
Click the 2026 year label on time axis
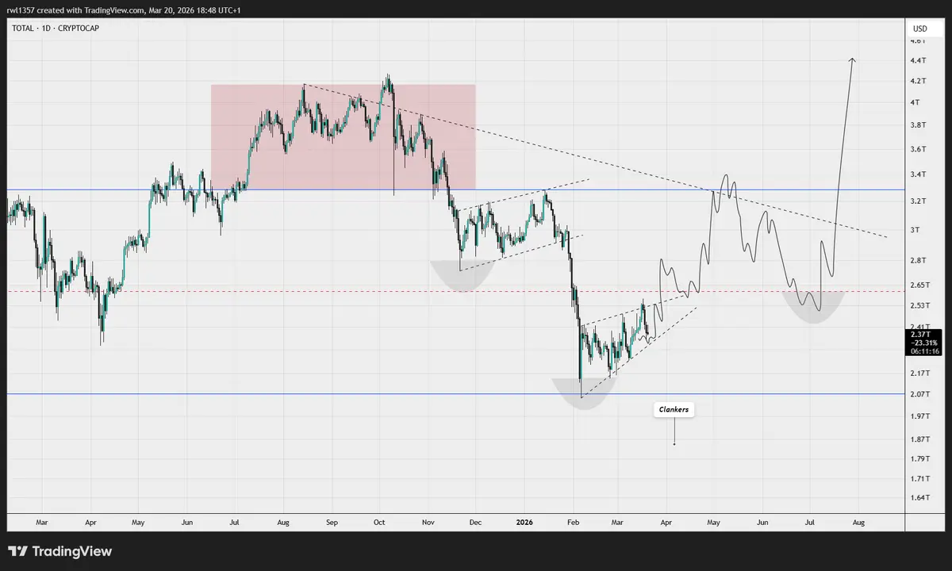[x=524, y=523]
